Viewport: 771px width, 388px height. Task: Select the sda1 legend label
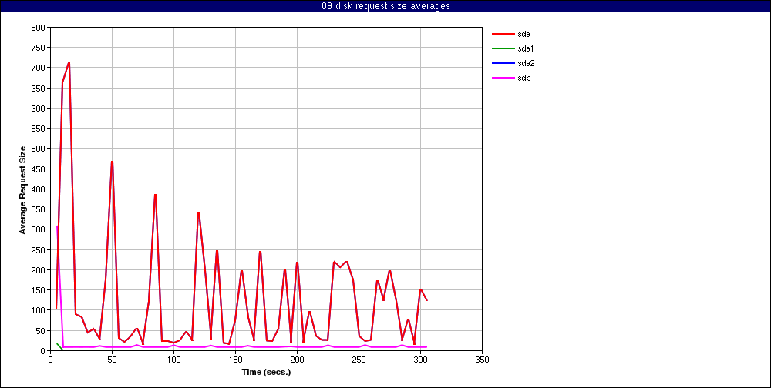click(x=526, y=48)
